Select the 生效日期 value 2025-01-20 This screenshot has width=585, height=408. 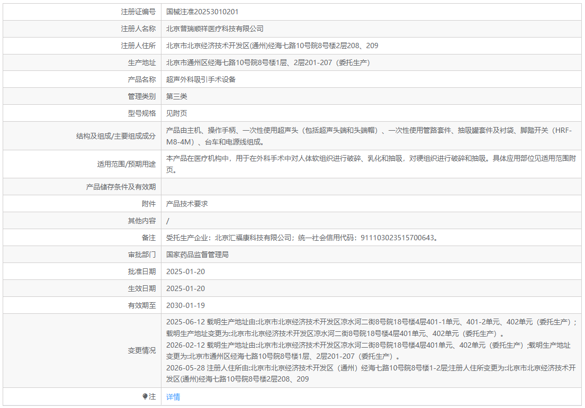[x=185, y=288]
